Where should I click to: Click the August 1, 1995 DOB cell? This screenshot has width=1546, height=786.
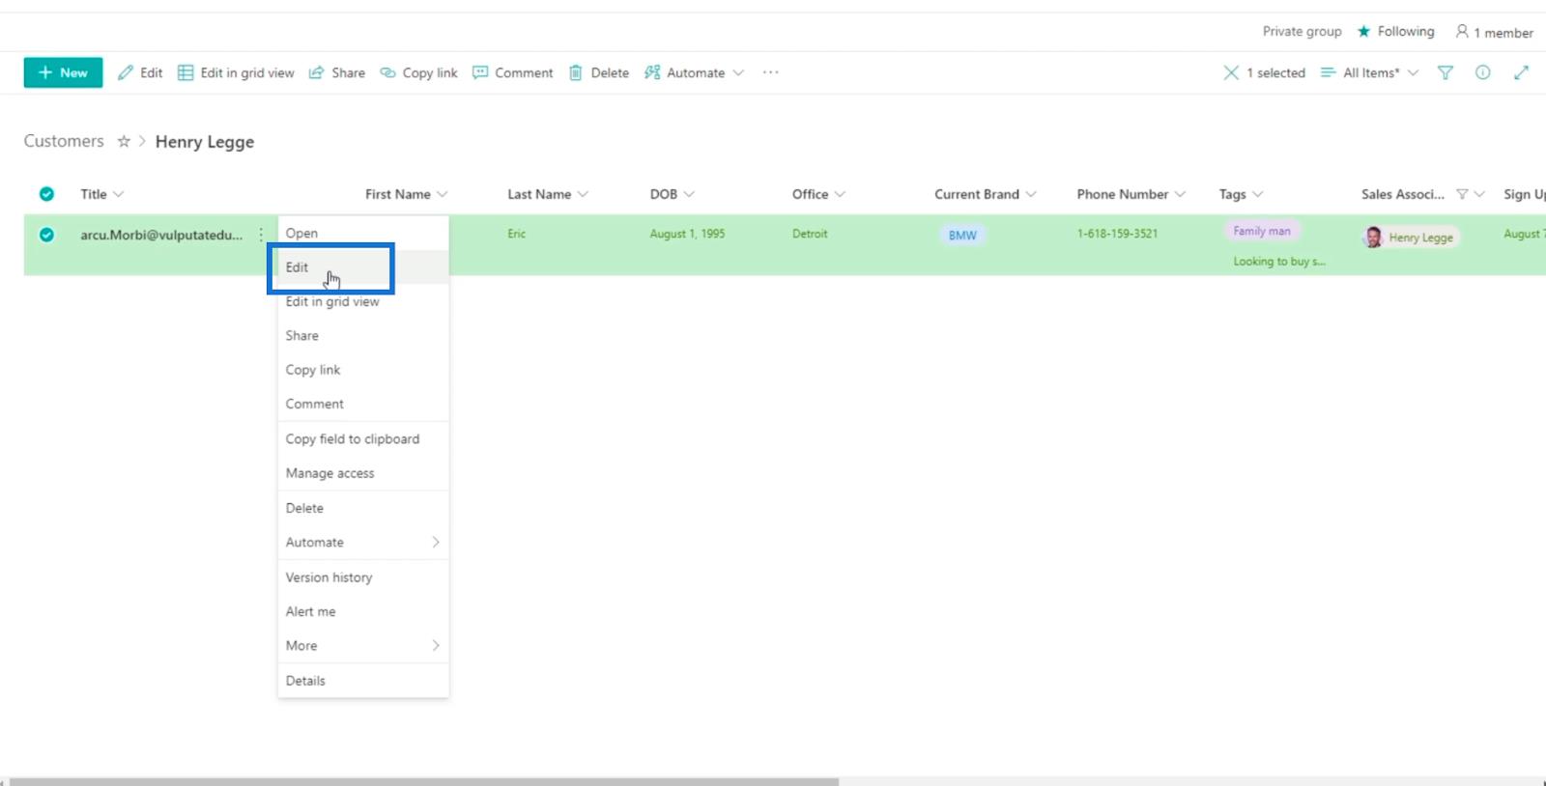[x=687, y=234]
